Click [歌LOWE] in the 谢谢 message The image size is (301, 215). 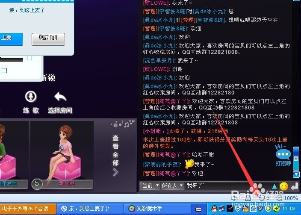tap(156, 69)
